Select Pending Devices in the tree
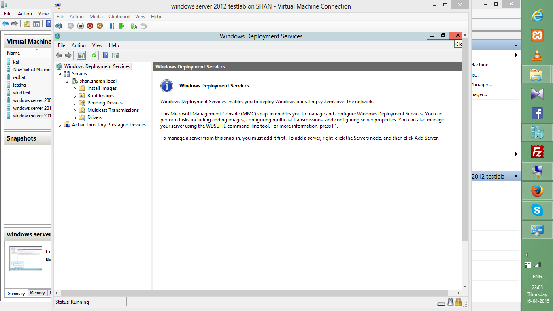The image size is (553, 311). [105, 103]
